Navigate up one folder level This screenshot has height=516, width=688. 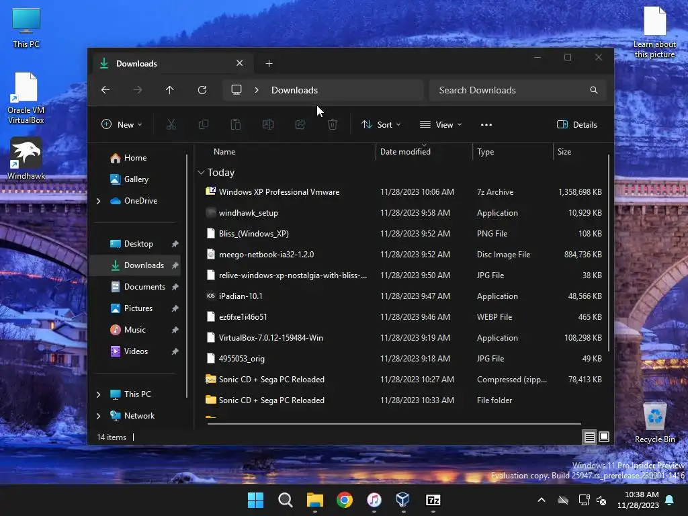[x=170, y=90]
